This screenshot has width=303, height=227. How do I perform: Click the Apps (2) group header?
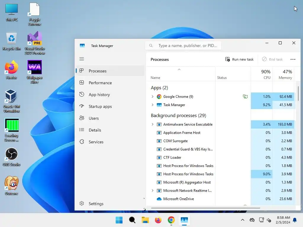159,88
